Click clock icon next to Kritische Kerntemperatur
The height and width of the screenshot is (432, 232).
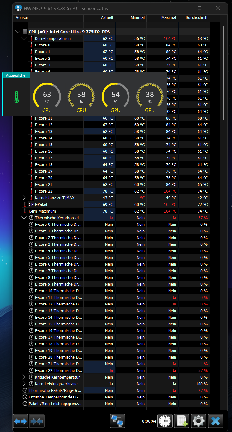coord(31,377)
